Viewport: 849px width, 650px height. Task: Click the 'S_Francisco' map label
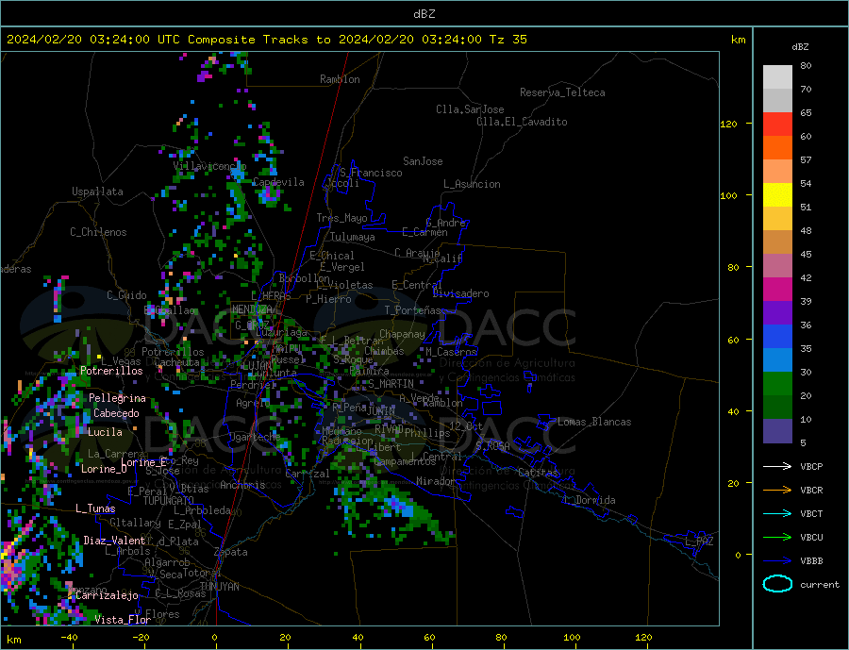[x=371, y=173]
